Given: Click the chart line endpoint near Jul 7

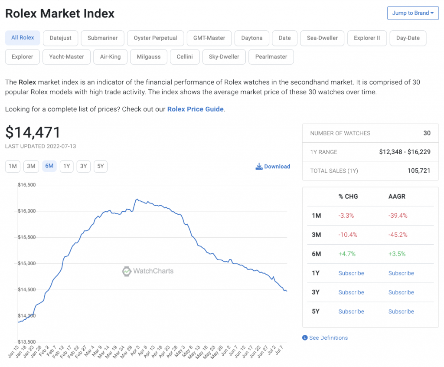Looking at the screenshot, I should tap(287, 291).
